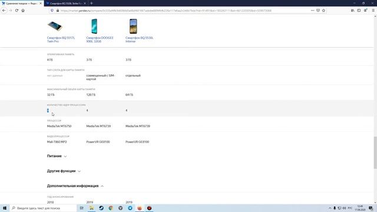Screen dimensions: 377x212
Task: Switch to Firefox on the taskbar
Action: 140,208
